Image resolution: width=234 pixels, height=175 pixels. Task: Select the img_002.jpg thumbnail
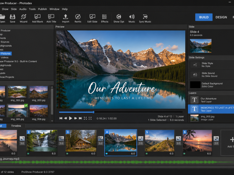tap(17, 92)
